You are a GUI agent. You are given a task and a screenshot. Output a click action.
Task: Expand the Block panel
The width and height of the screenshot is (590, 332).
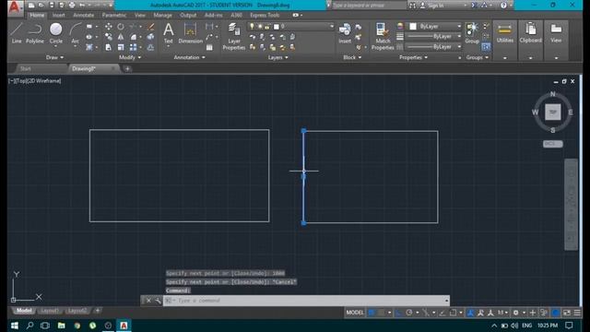(x=352, y=57)
